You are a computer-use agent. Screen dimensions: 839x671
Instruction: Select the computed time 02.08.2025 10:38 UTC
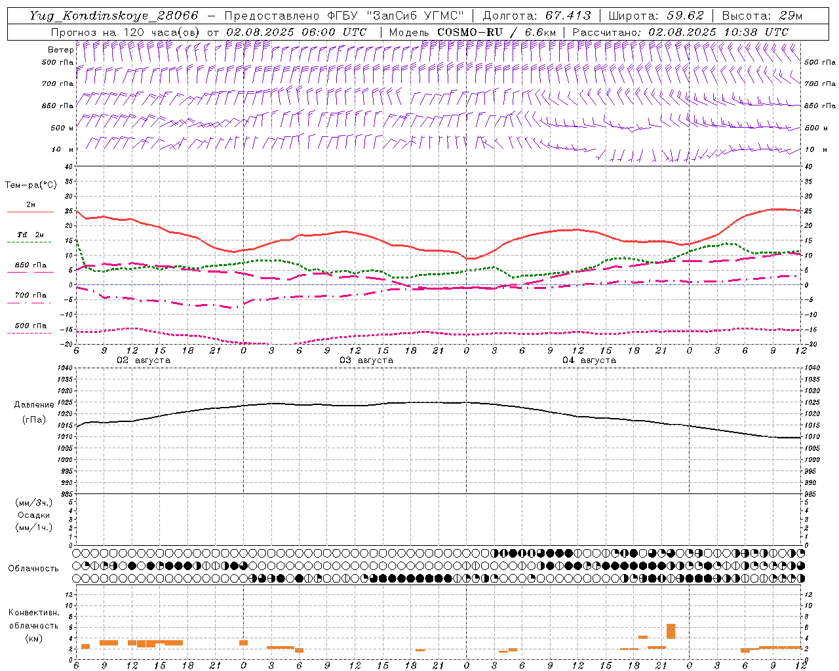click(718, 32)
